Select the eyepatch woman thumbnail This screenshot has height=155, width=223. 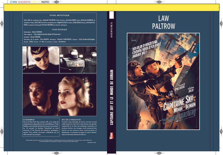coord(41,60)
